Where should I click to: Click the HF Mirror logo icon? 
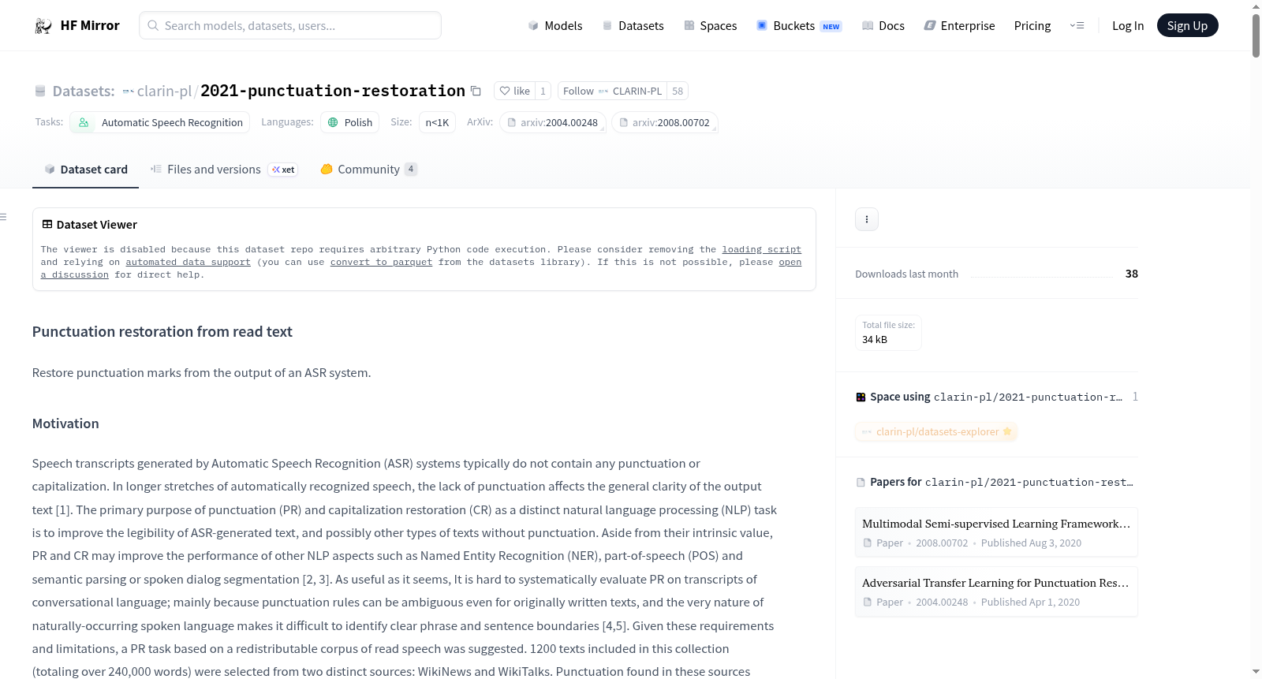pyautogui.click(x=43, y=26)
